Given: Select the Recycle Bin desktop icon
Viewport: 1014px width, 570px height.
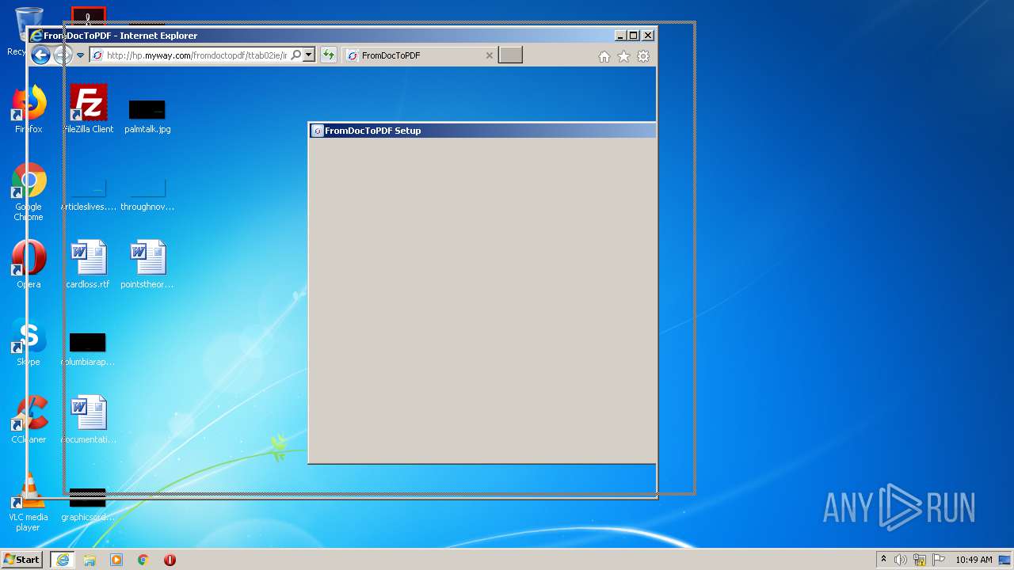Looking at the screenshot, I should [29, 32].
